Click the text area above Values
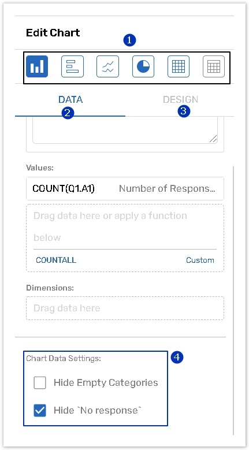The height and width of the screenshot is (450, 249). click(125, 130)
